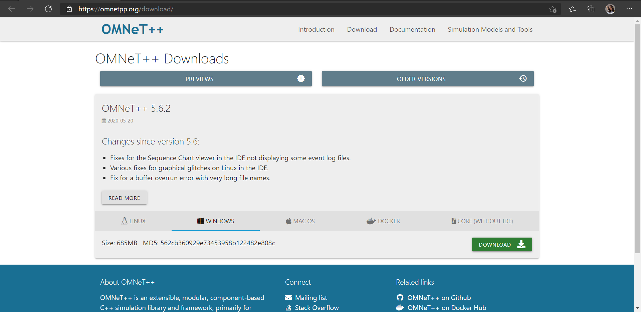Viewport: 641px width, 312px height.
Task: Click the page vertical scrollbar thumb
Action: pyautogui.click(x=637, y=138)
